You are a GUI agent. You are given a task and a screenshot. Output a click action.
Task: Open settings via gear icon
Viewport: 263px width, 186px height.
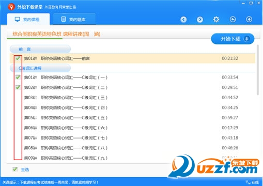click(x=216, y=20)
